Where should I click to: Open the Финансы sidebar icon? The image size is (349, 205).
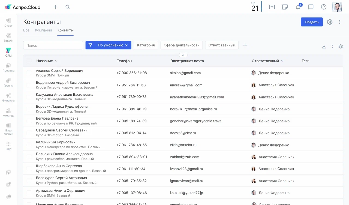coord(8,97)
